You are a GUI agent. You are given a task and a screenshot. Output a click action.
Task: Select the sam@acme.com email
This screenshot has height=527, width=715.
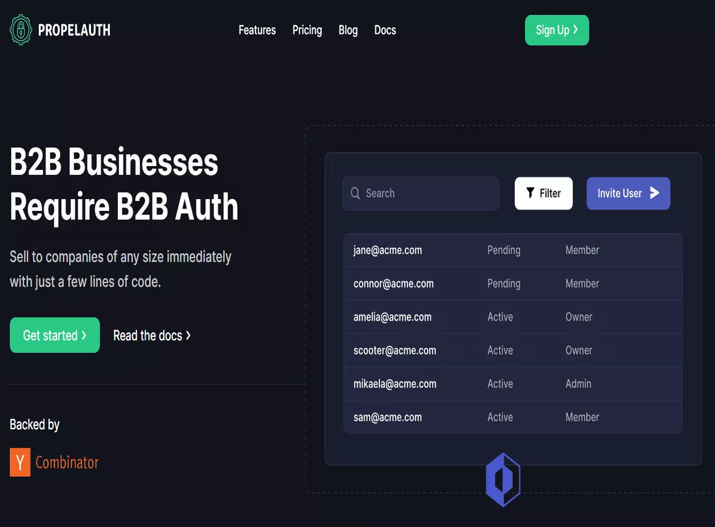(387, 417)
